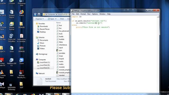Open the Help menu in IDLE

(109, 14)
